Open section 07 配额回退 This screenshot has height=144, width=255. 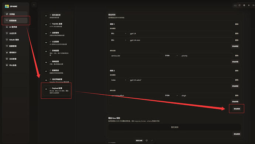pos(57,71)
